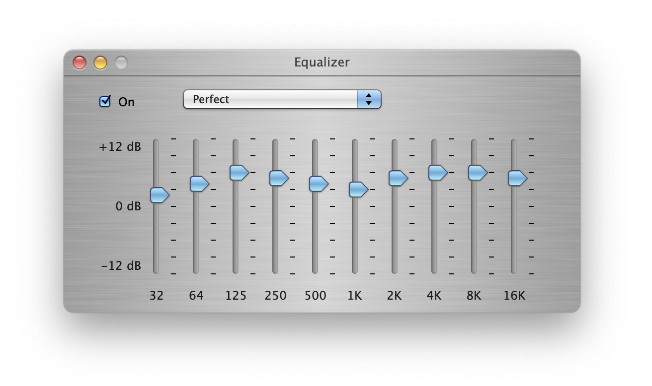The image size is (652, 386).
Task: Grab the 250 Hz slider handle
Action: tap(278, 178)
